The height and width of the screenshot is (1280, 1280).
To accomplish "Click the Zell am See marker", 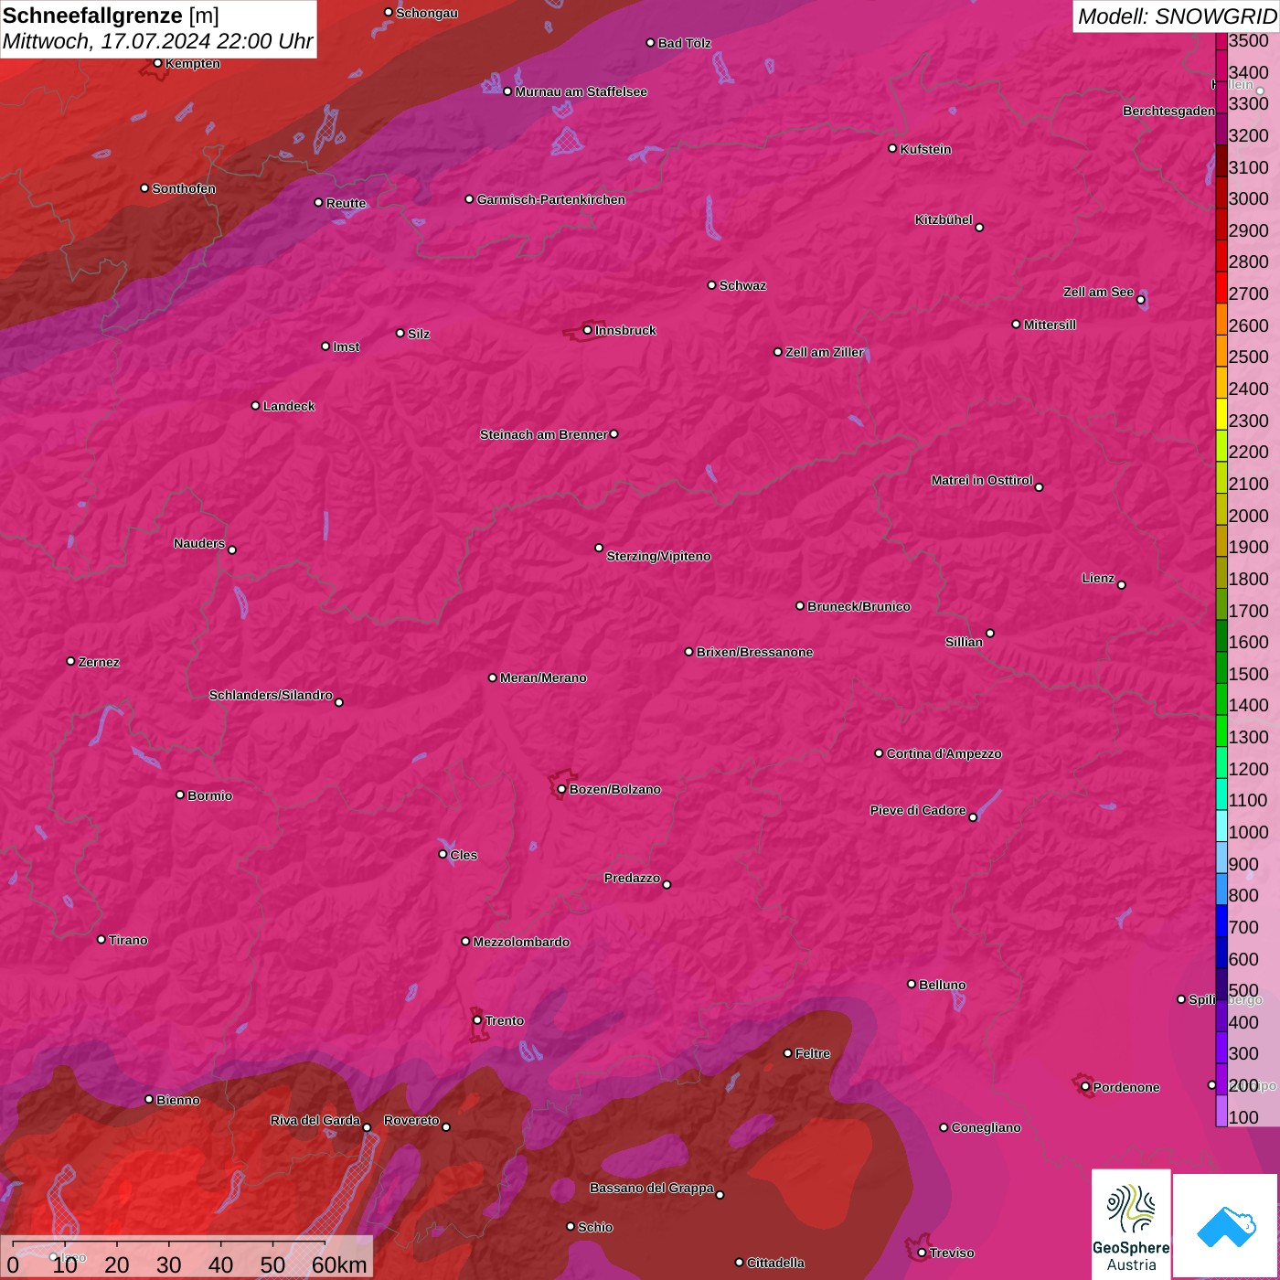I will click(1141, 299).
